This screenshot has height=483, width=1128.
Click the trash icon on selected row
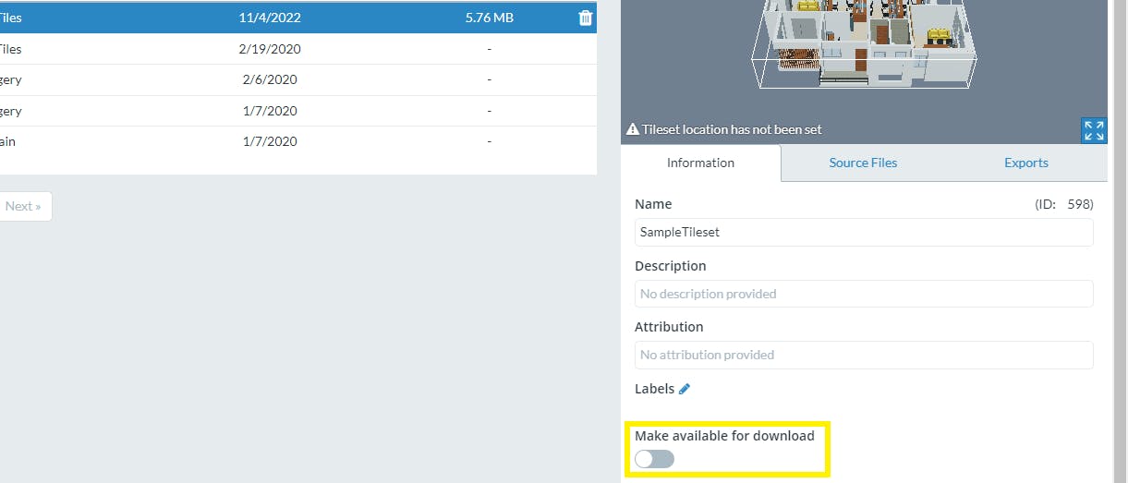coord(585,18)
